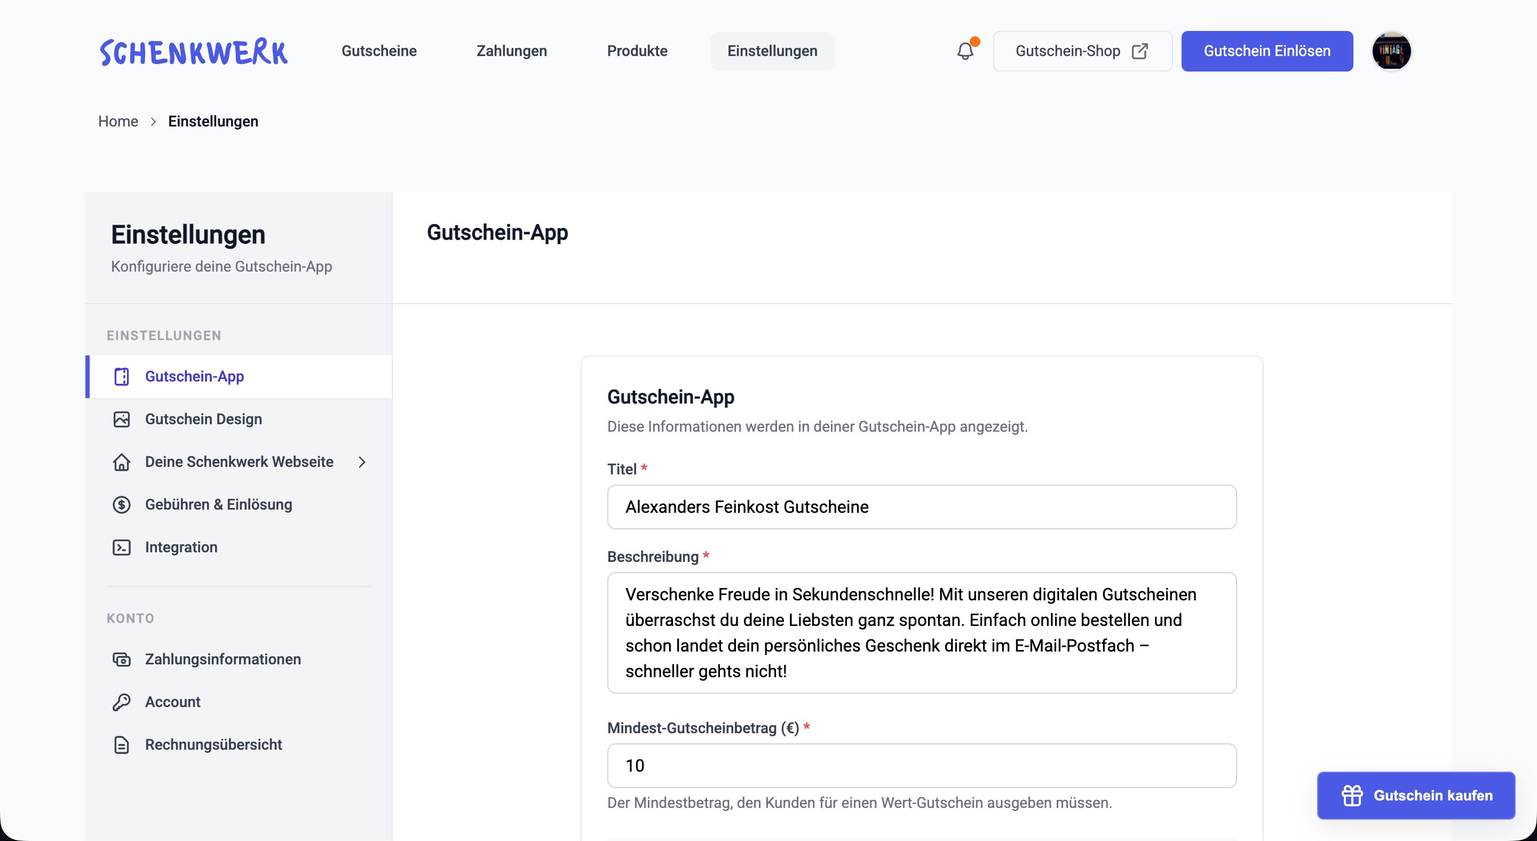This screenshot has width=1537, height=841.
Task: Click the gift icon inside Gutschein kaufen
Action: (x=1352, y=795)
